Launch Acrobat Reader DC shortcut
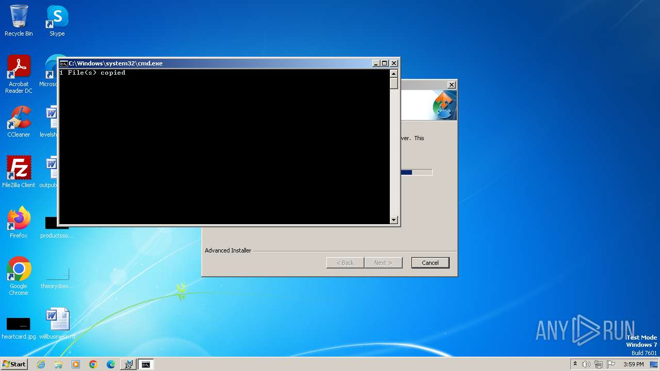 (19, 74)
